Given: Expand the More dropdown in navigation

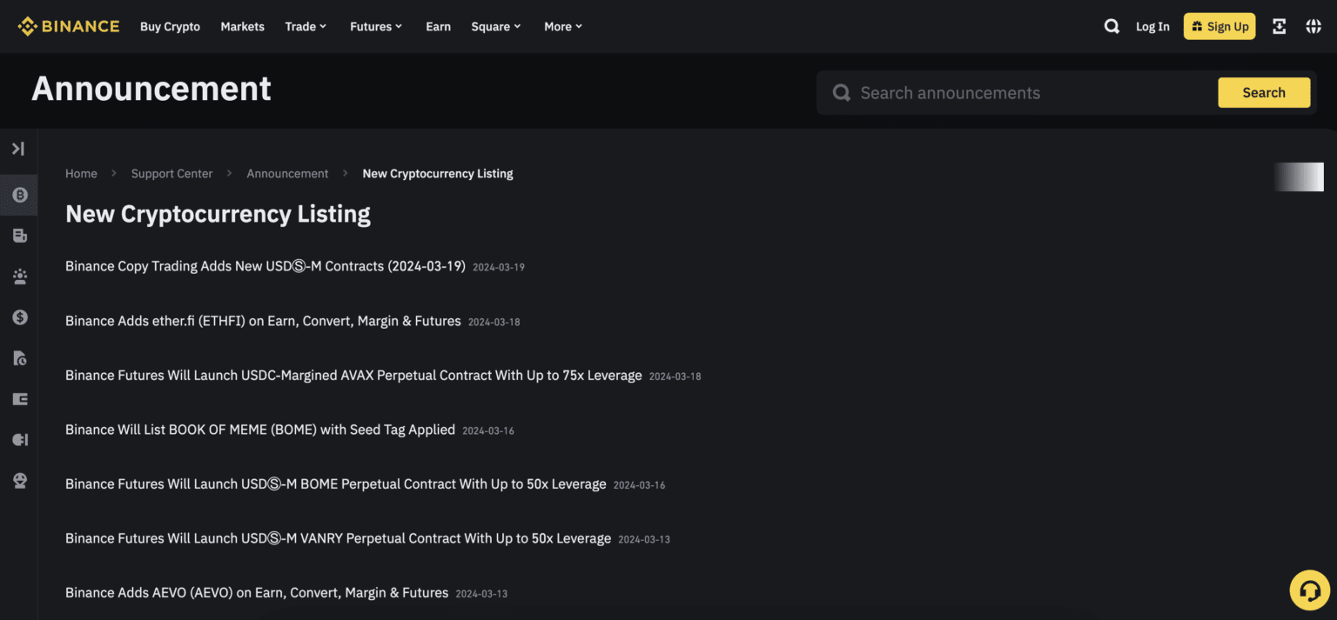Looking at the screenshot, I should [562, 26].
